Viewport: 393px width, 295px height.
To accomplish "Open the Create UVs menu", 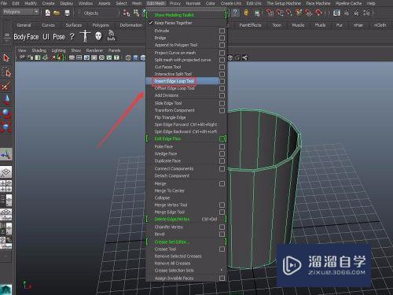I will (231, 3).
